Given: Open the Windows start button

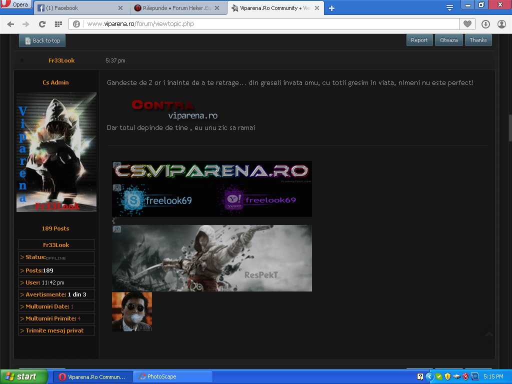Looking at the screenshot, I should coord(23,376).
